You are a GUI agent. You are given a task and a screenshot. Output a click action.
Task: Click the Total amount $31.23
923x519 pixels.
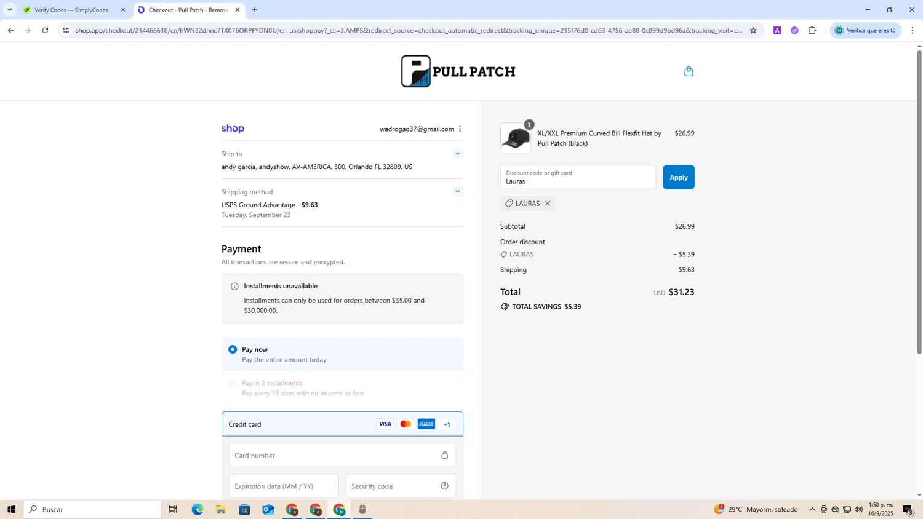tap(681, 292)
